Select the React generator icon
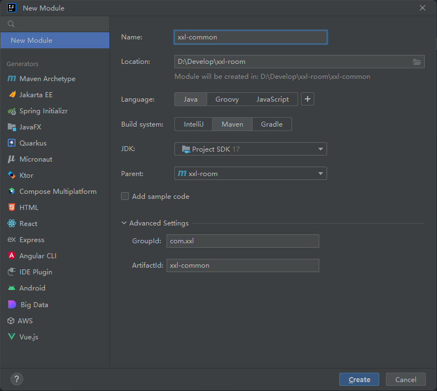Screen dimensions: 437x391 (12, 223)
